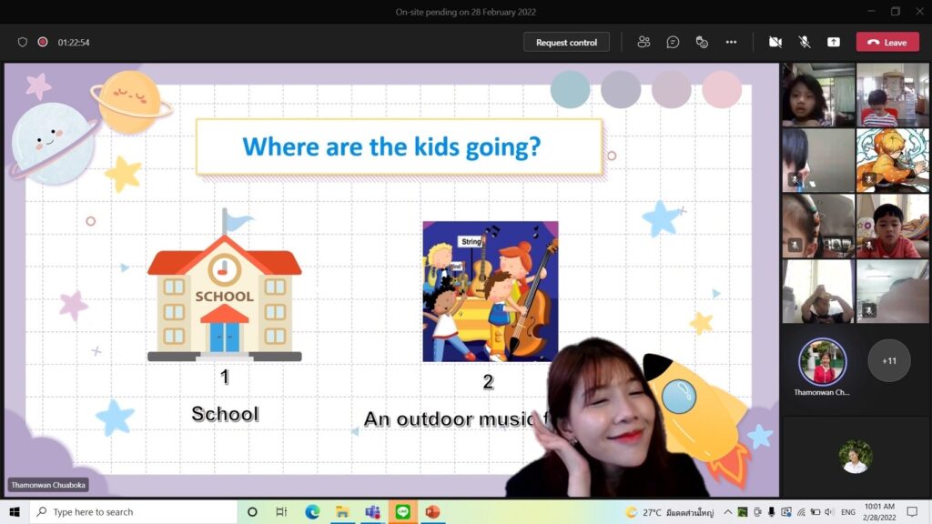932x524 pixels.
Task: Click the Request control button
Action: 566,42
